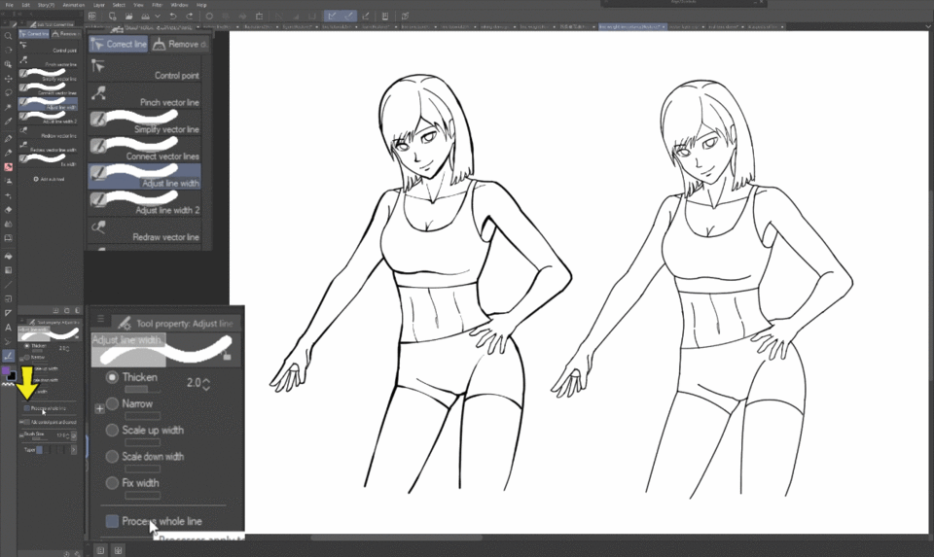Select the Zoom magnifier tool in the toolbar
Screen dimensions: 934x557
click(9, 36)
